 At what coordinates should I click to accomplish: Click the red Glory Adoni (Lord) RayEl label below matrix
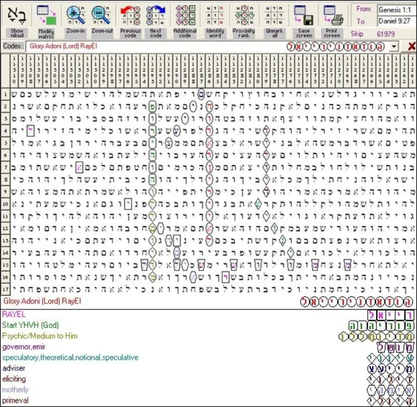[x=42, y=301]
